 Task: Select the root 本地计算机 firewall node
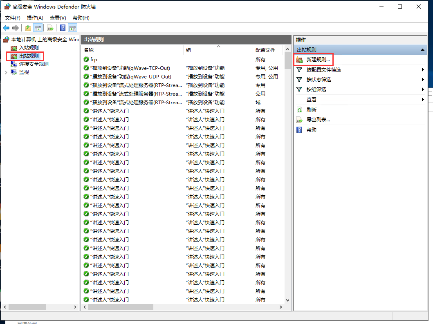point(45,40)
